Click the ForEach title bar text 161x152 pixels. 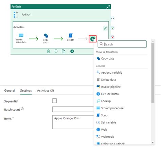coord(16,7)
